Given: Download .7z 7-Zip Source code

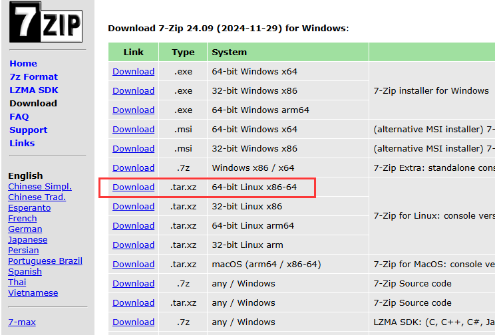Looking at the screenshot, I should 134,283.
